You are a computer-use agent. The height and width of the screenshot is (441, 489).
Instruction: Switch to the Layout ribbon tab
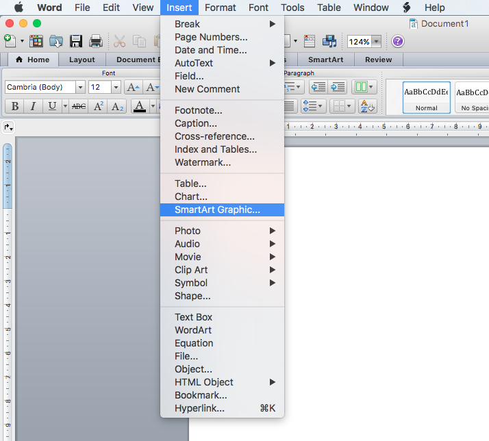tap(81, 60)
